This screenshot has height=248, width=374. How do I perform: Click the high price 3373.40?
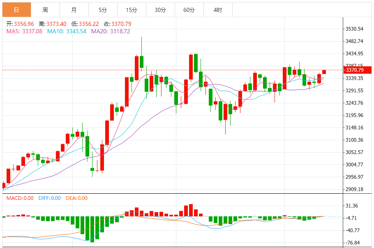(56, 24)
